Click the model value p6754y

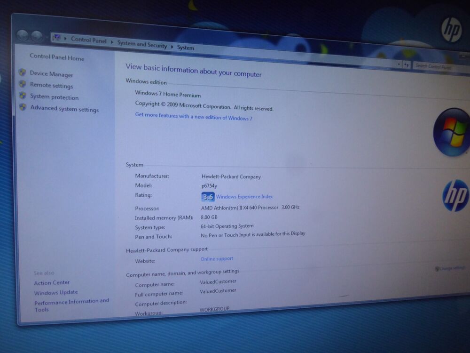click(x=209, y=186)
